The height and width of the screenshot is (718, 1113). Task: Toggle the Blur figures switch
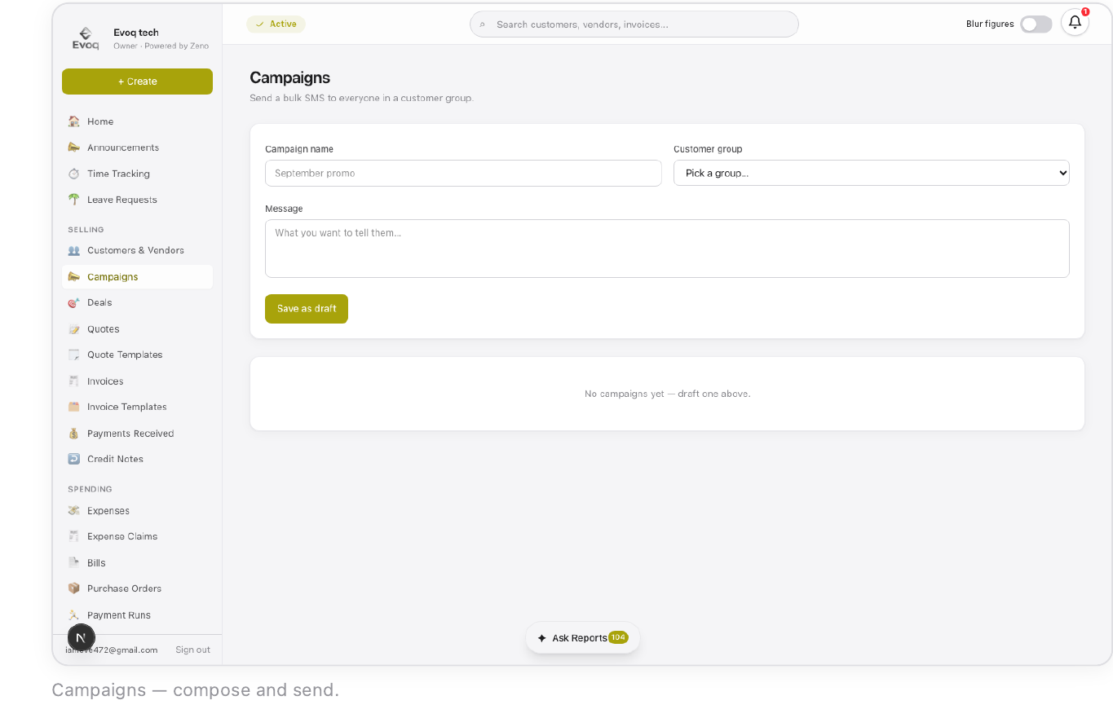pos(1036,24)
